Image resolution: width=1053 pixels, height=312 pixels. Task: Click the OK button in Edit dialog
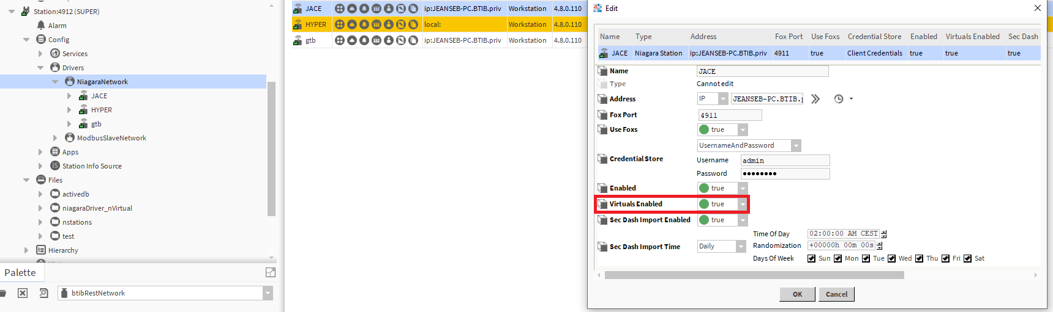(797, 294)
